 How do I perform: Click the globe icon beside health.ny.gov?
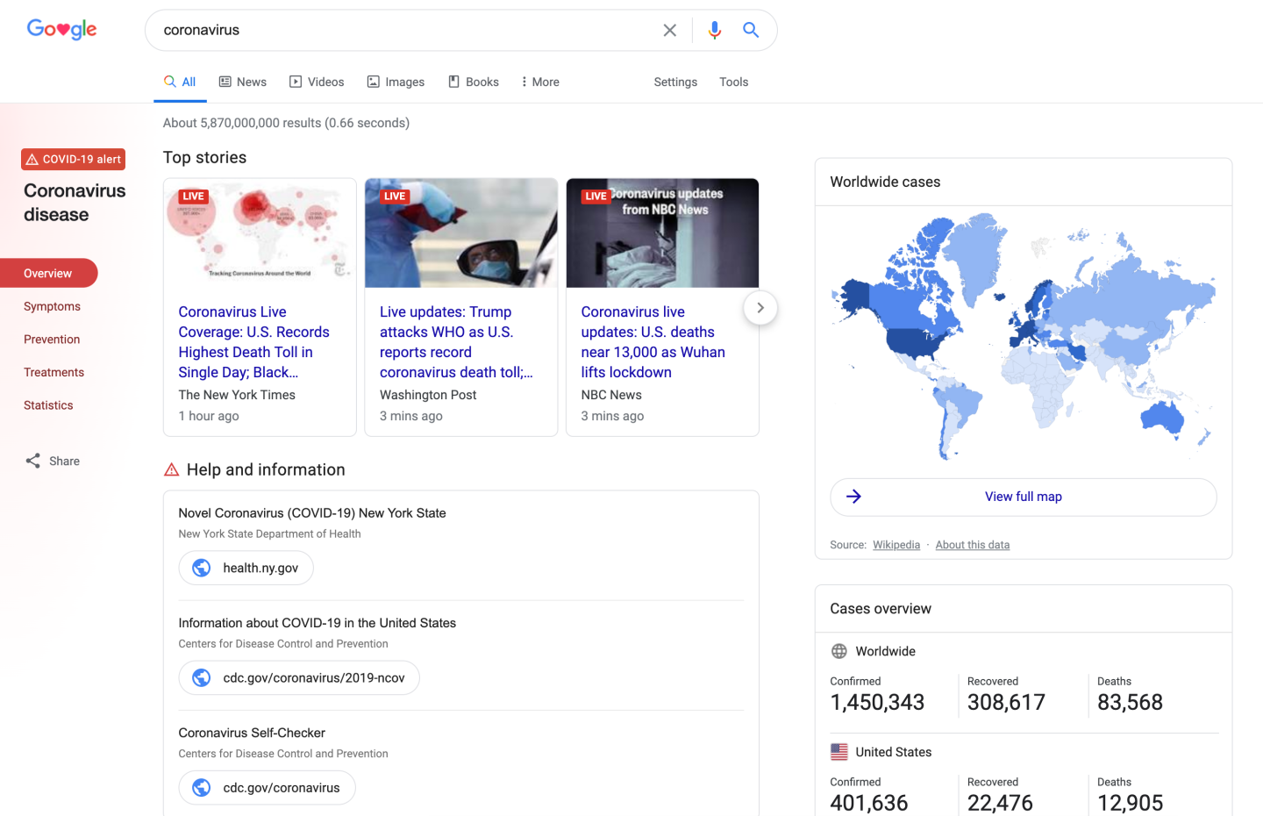pyautogui.click(x=202, y=568)
